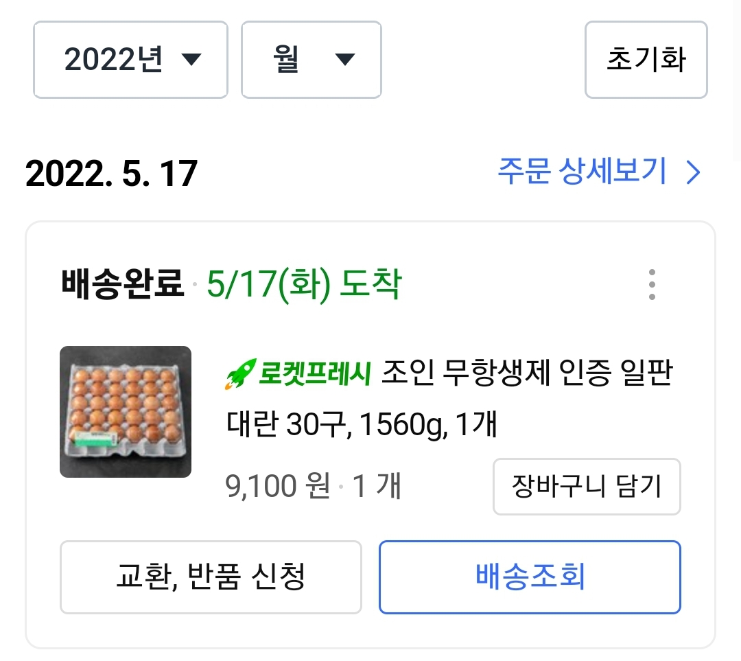
Task: Open the 조인 무항생제 인증 product title
Action: [526, 375]
